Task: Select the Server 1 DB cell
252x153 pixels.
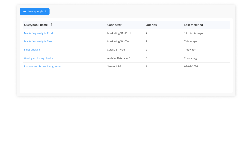Action: (x=114, y=66)
